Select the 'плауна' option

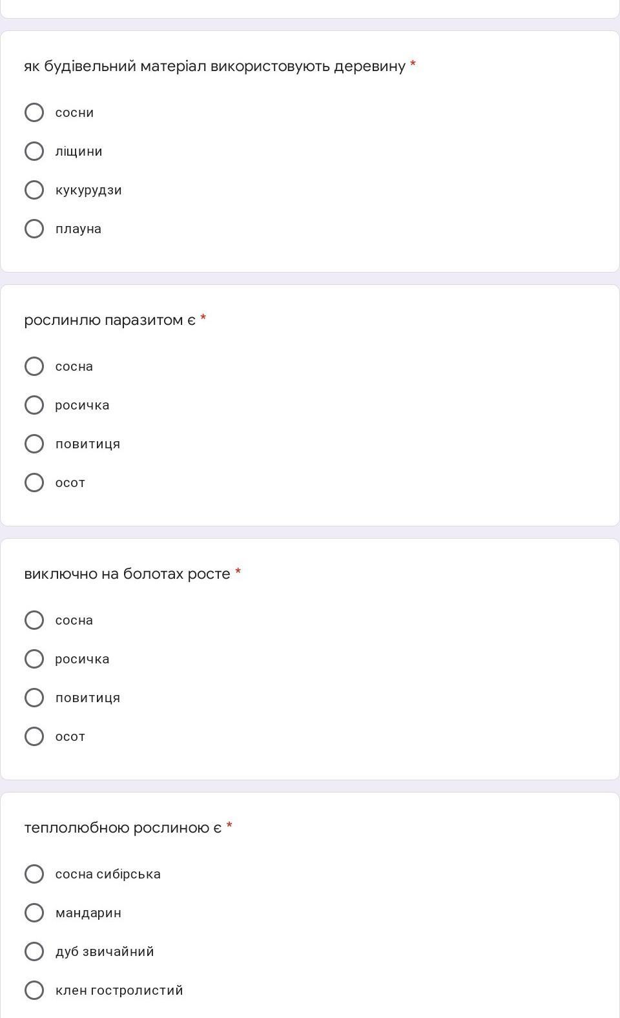[x=34, y=229]
